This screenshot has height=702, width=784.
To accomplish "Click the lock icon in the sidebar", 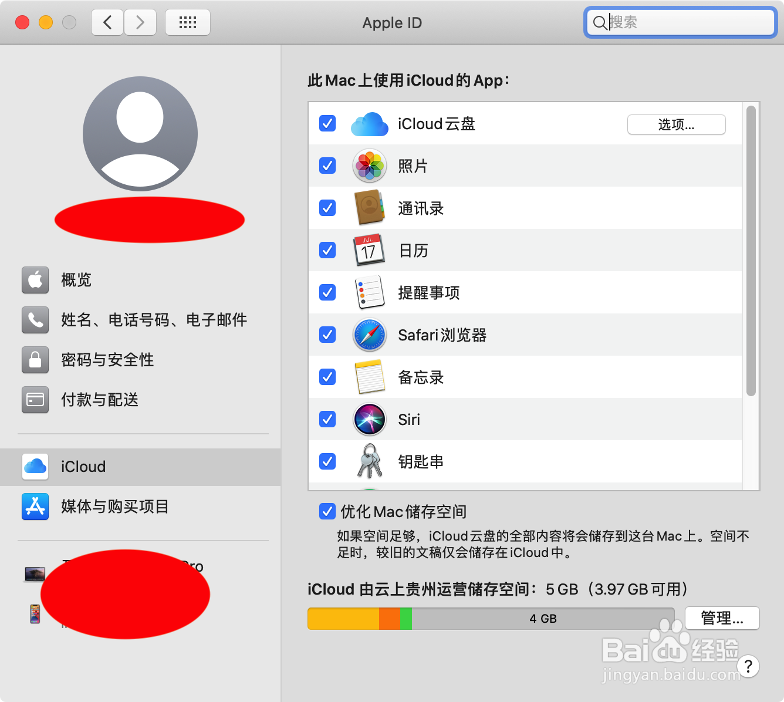I will pyautogui.click(x=35, y=360).
